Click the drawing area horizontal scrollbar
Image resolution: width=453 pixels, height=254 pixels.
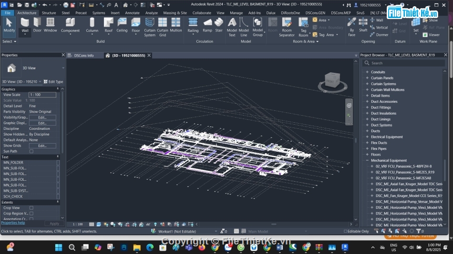(x=274, y=224)
